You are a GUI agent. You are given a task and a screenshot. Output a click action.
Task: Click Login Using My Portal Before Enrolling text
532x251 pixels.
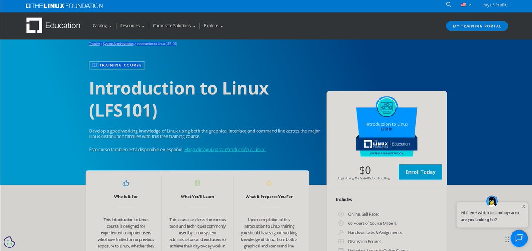364,178
